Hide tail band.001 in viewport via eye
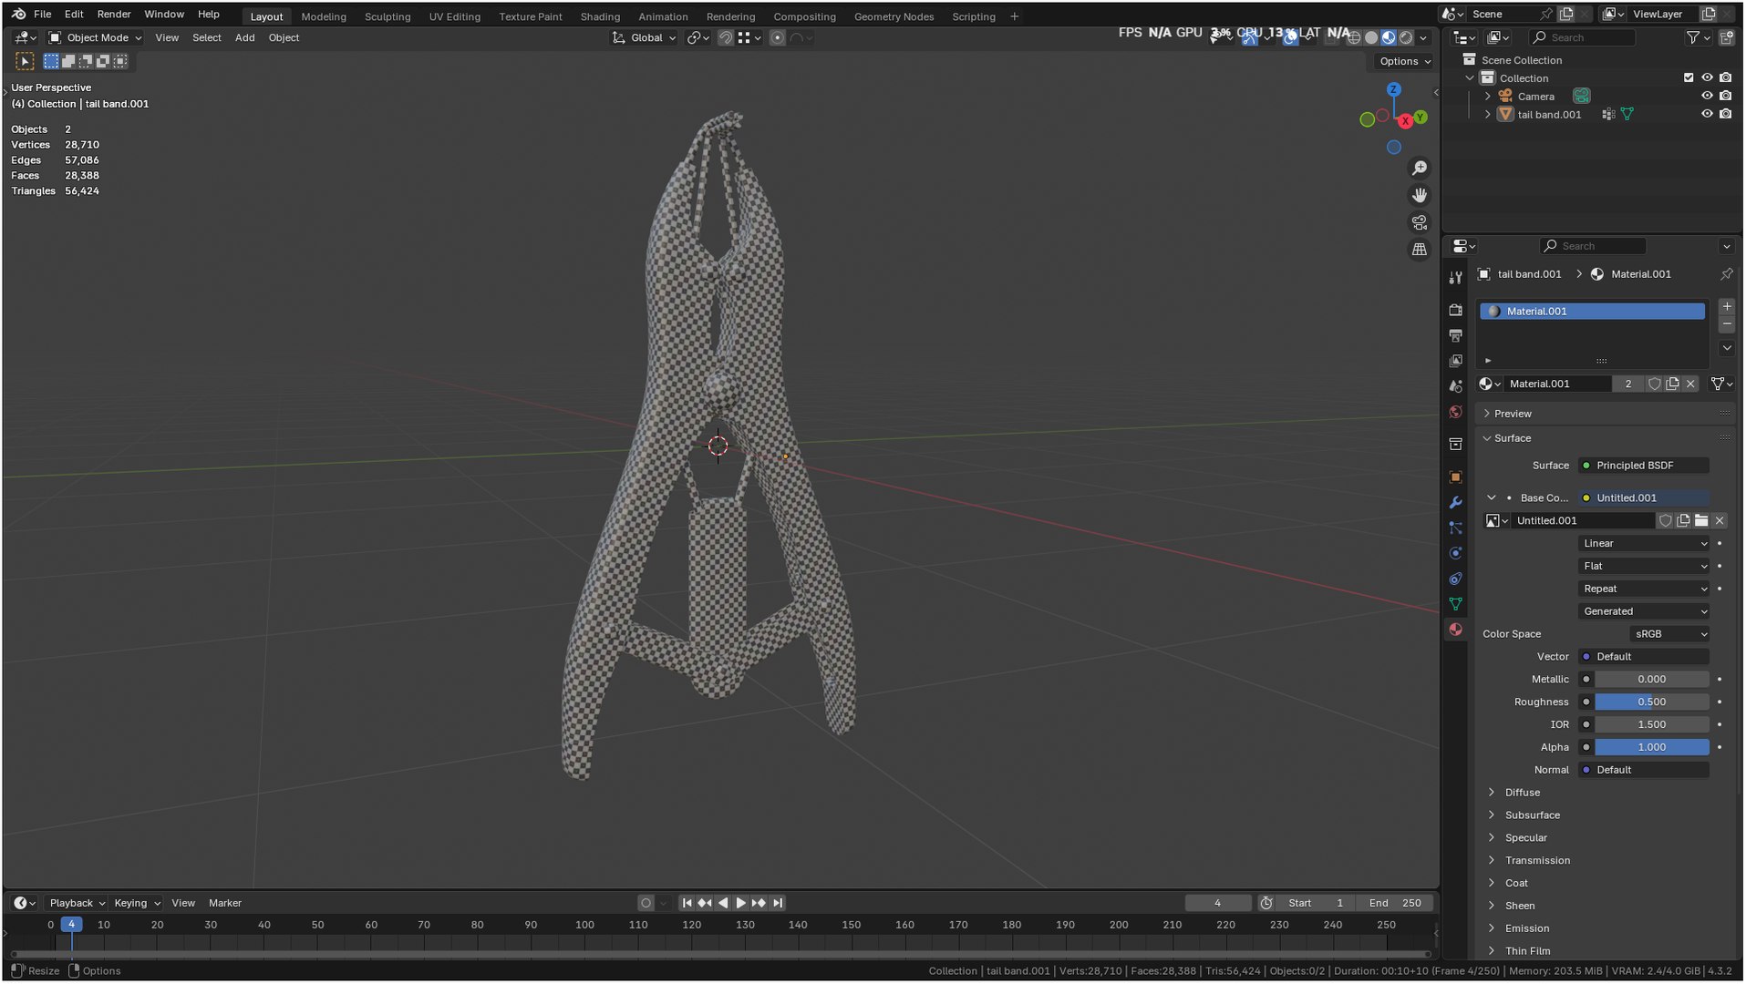 (x=1707, y=115)
